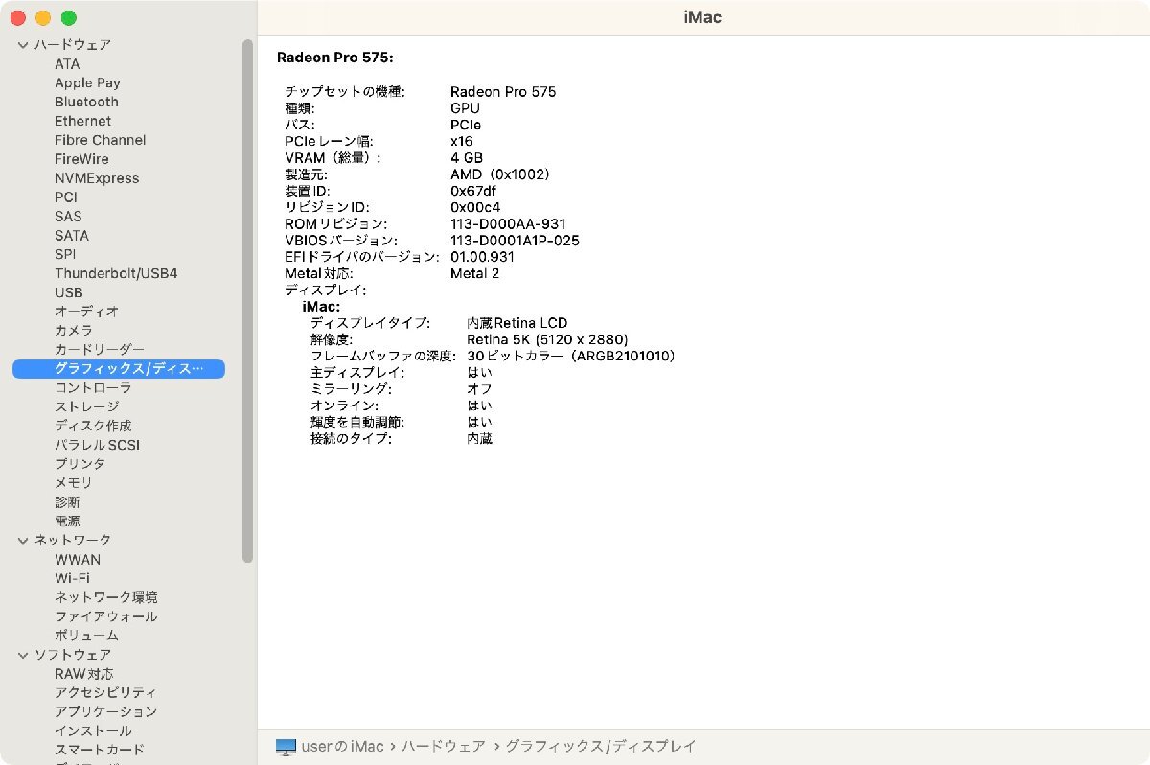Collapse the ネットワーク section

click(x=21, y=540)
